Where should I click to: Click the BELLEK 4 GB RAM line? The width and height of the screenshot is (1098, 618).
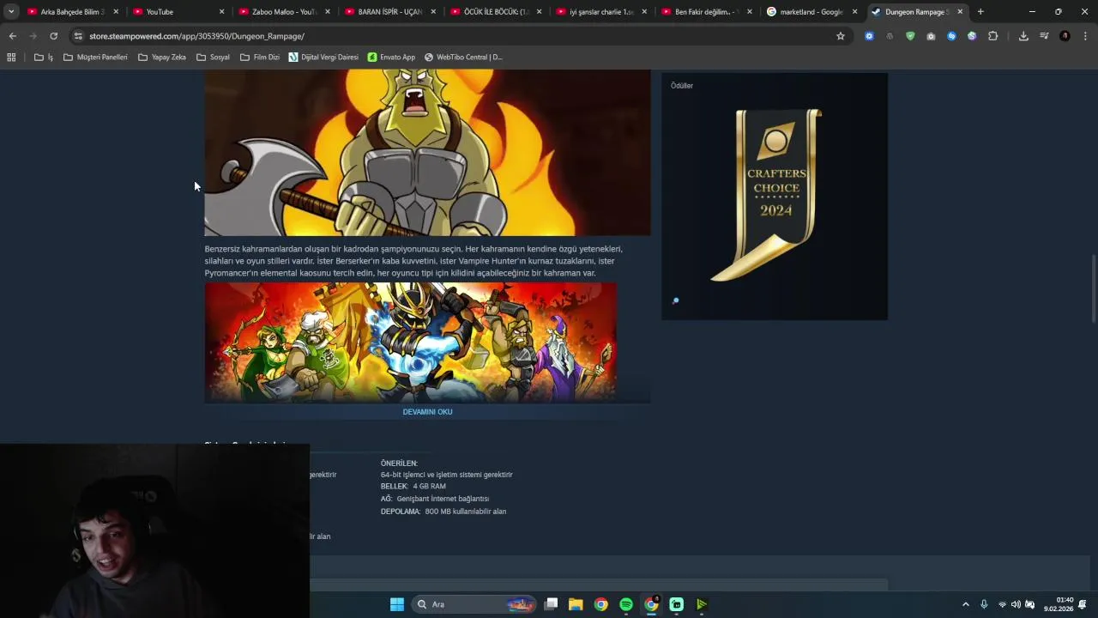coord(413,487)
